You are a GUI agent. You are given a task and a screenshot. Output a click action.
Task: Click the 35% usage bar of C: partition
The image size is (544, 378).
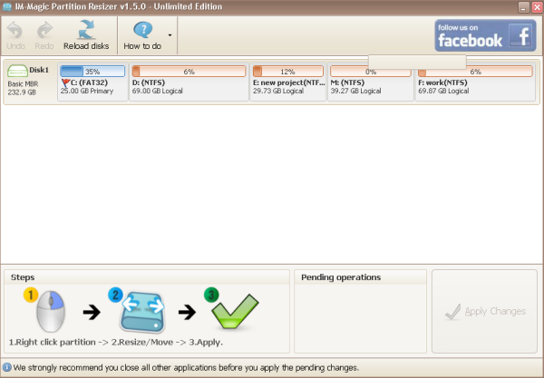92,72
